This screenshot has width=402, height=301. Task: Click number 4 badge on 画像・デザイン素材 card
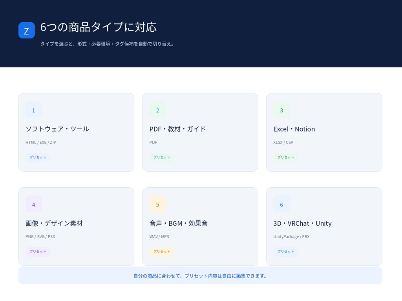coord(34,204)
